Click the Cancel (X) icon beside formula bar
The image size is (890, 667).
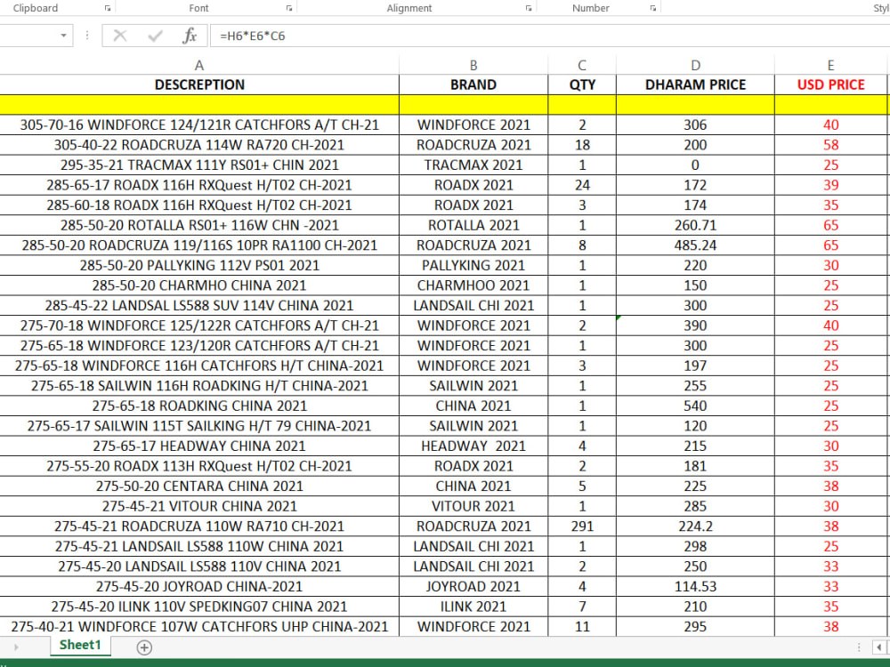(119, 36)
